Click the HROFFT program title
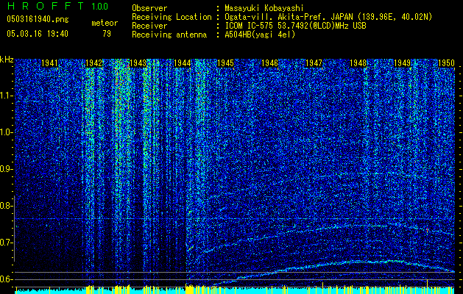This screenshot has width=463, height=294. pyautogui.click(x=40, y=7)
